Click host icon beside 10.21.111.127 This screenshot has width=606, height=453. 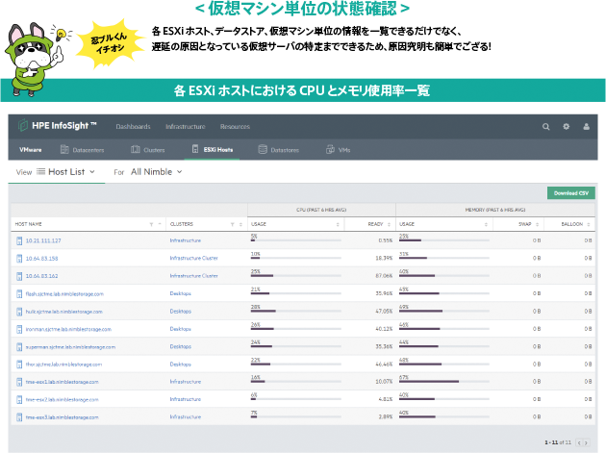(19, 240)
